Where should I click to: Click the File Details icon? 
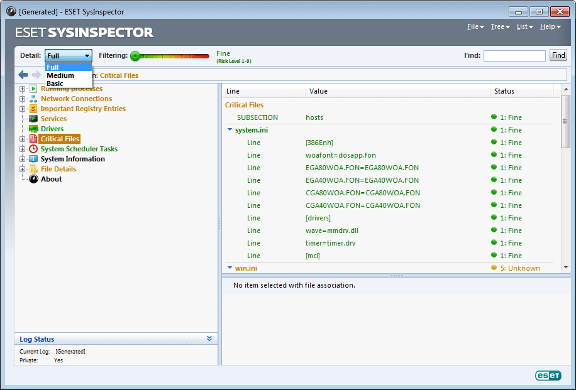pos(33,169)
